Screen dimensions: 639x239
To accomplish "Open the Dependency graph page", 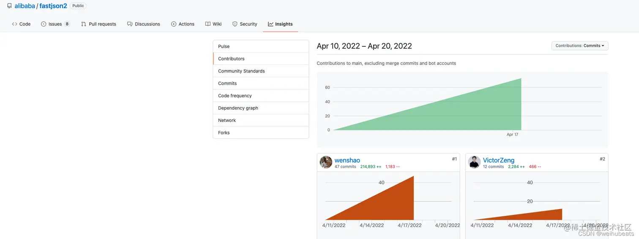I will [238, 108].
